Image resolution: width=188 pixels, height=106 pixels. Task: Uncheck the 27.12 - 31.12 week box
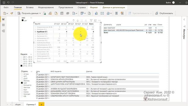point(21,66)
